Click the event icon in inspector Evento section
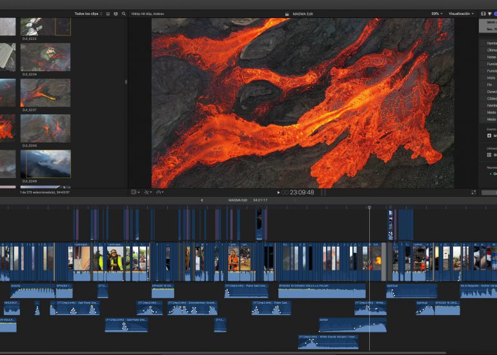This screenshot has width=497, height=355. pos(489,136)
